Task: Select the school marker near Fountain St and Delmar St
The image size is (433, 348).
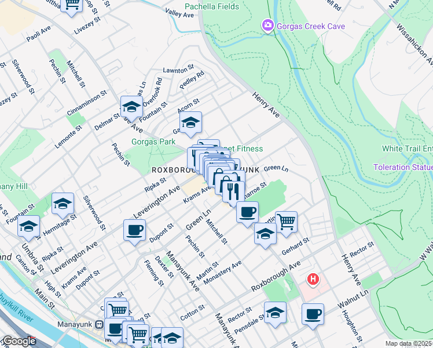Action: coord(131,107)
